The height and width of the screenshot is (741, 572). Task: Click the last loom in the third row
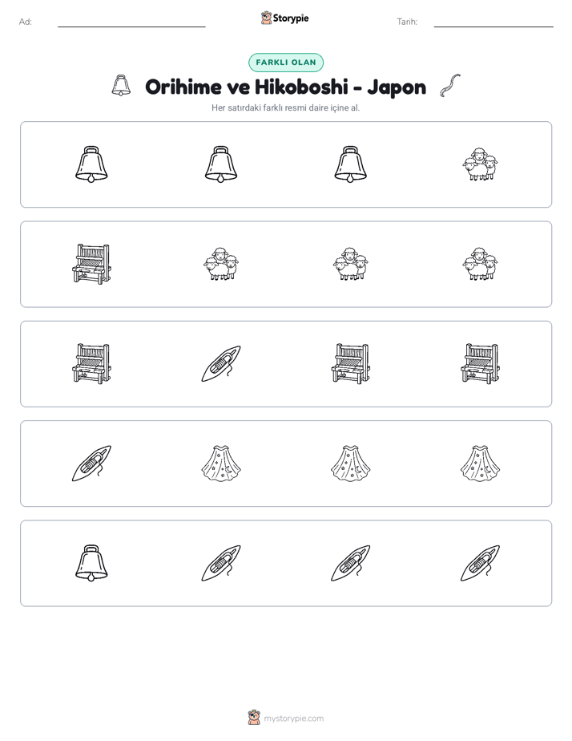480,363
